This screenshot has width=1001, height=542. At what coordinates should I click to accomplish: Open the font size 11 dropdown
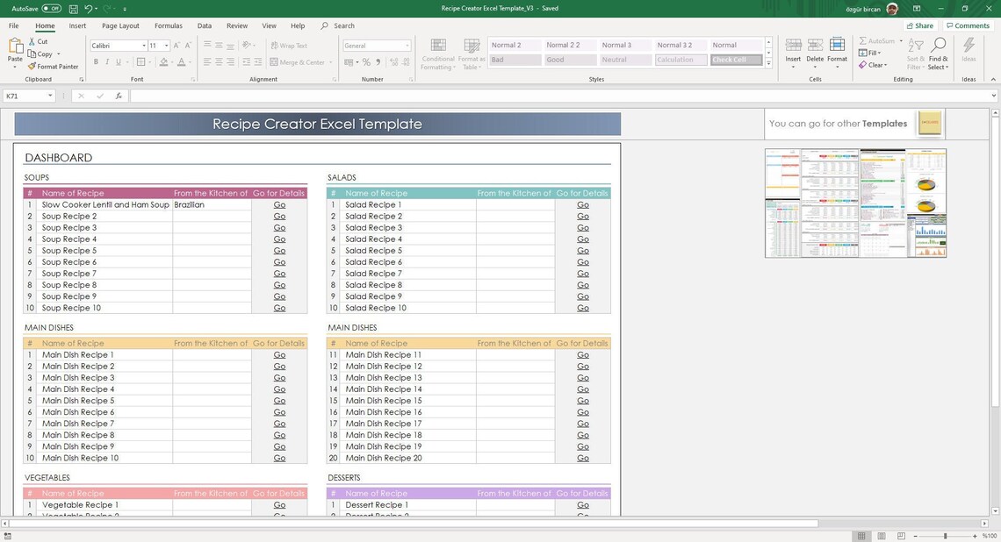pyautogui.click(x=167, y=46)
